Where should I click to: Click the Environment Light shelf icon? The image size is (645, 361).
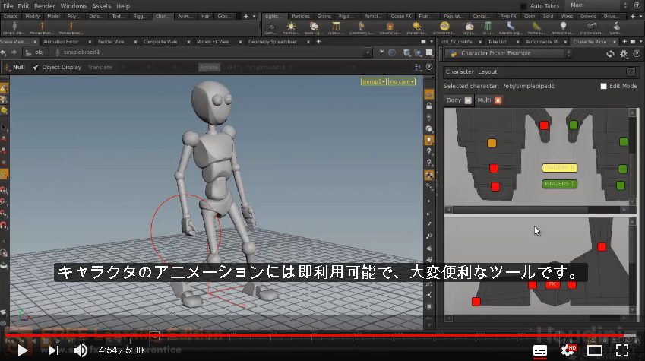[444, 28]
